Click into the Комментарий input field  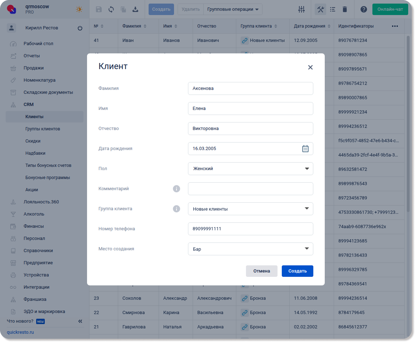(x=250, y=189)
